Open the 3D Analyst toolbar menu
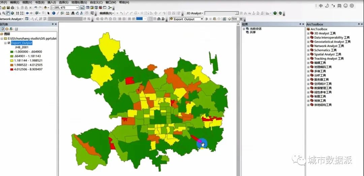This screenshot has height=176, width=364. (x=194, y=13)
